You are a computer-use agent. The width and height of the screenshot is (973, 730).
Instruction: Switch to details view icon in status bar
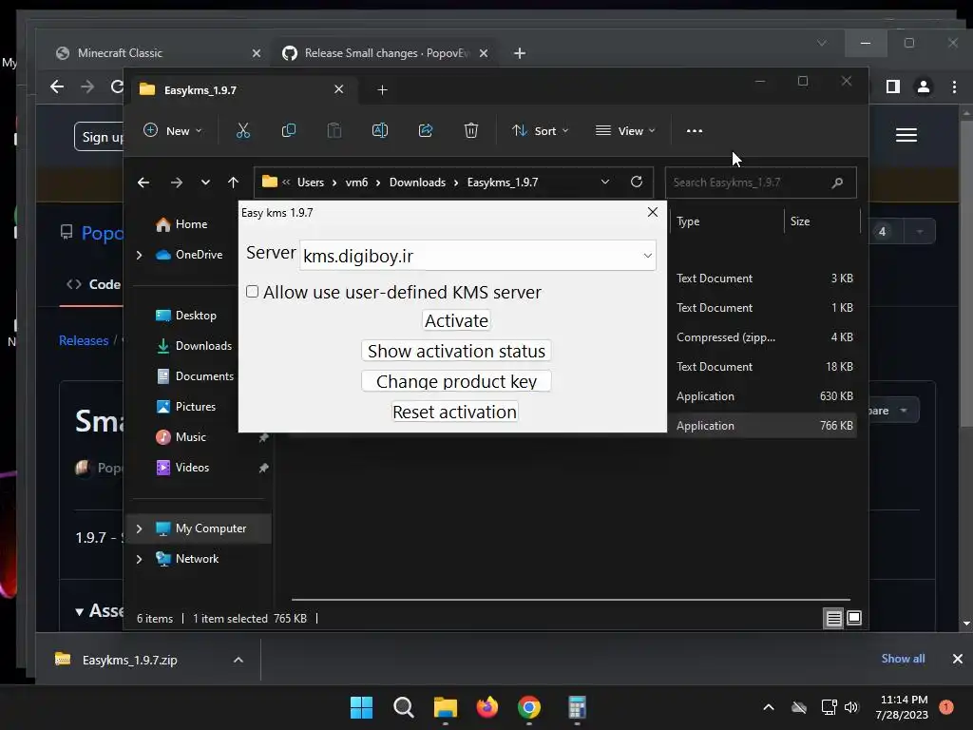pyautogui.click(x=833, y=618)
